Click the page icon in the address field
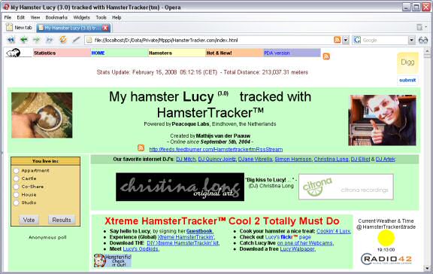This screenshot has height=274, width=433. pos(89,40)
